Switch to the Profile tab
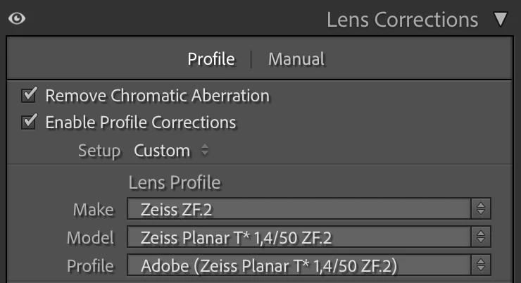The height and width of the screenshot is (283, 521). click(211, 59)
